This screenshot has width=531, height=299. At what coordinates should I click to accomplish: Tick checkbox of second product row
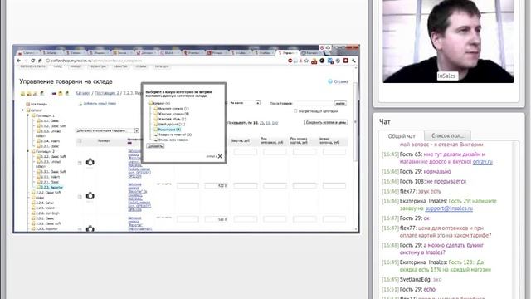(x=80, y=197)
